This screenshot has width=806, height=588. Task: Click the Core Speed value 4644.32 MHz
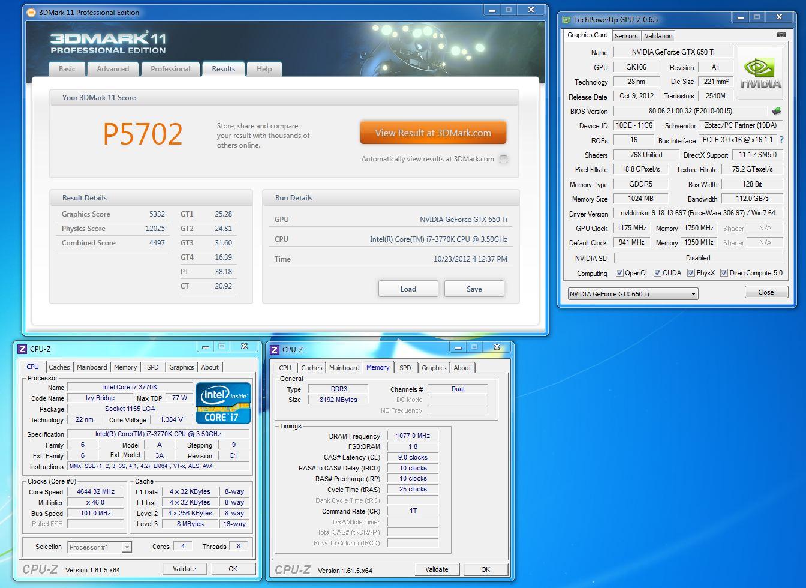[x=95, y=491]
